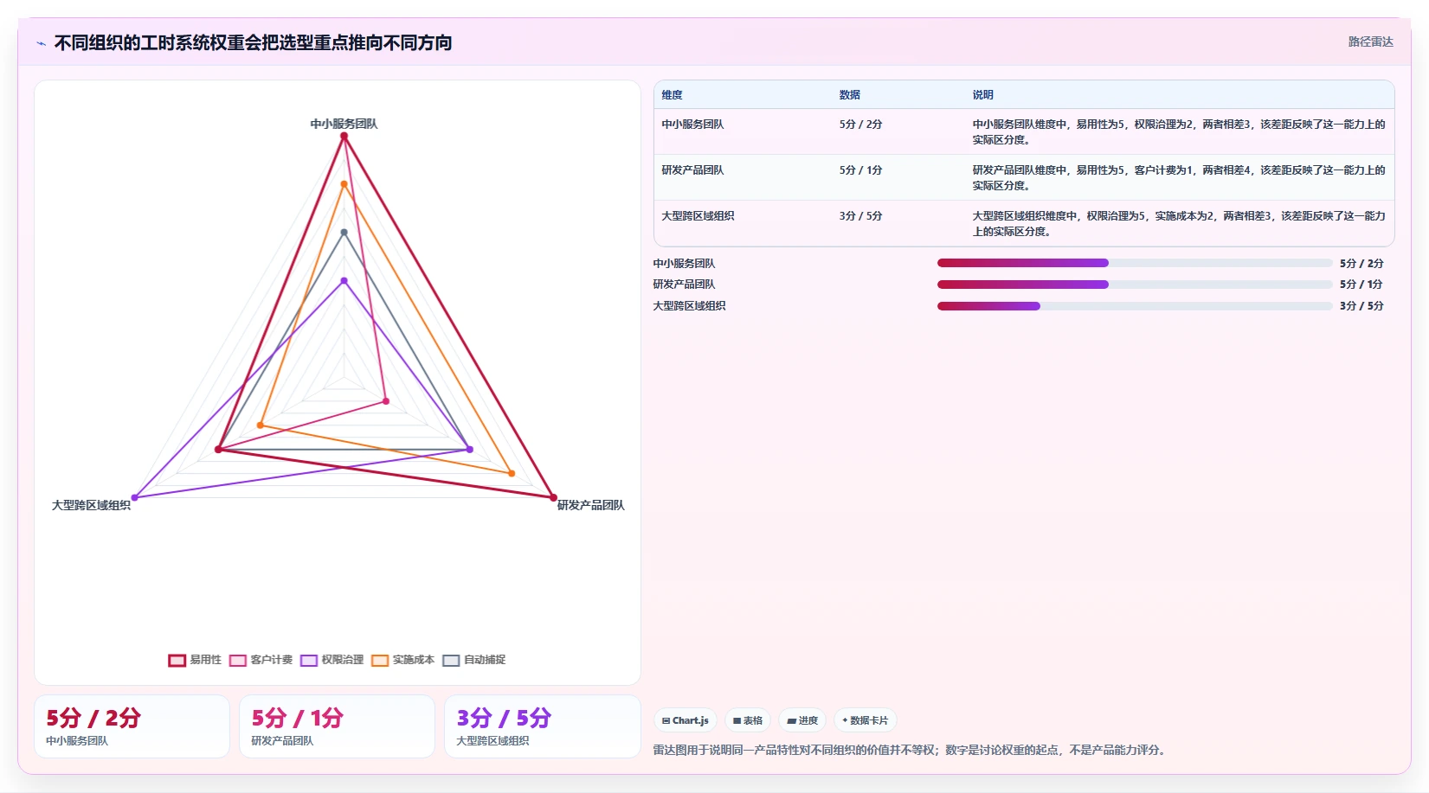Click the 研发产品团队 radar axis label

(x=590, y=505)
